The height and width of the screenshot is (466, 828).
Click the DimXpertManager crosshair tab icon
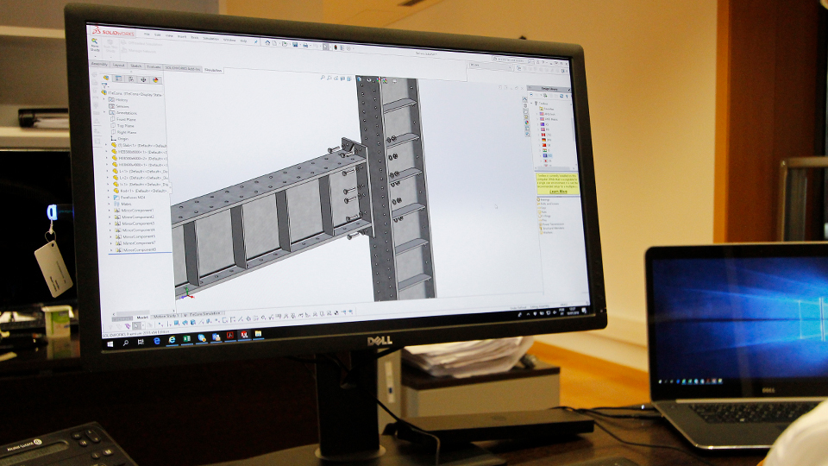click(142, 80)
